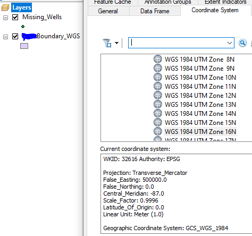Click the globe icon beside Zone 11N

point(158,86)
